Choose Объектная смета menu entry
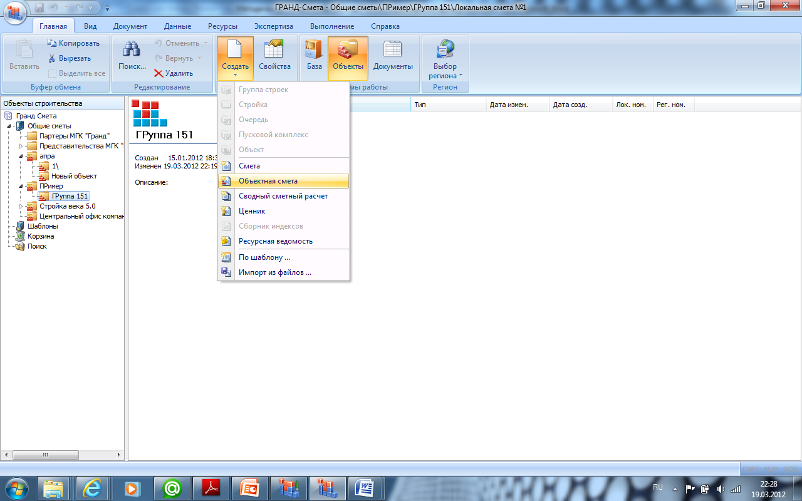The width and height of the screenshot is (802, 501). 283,181
